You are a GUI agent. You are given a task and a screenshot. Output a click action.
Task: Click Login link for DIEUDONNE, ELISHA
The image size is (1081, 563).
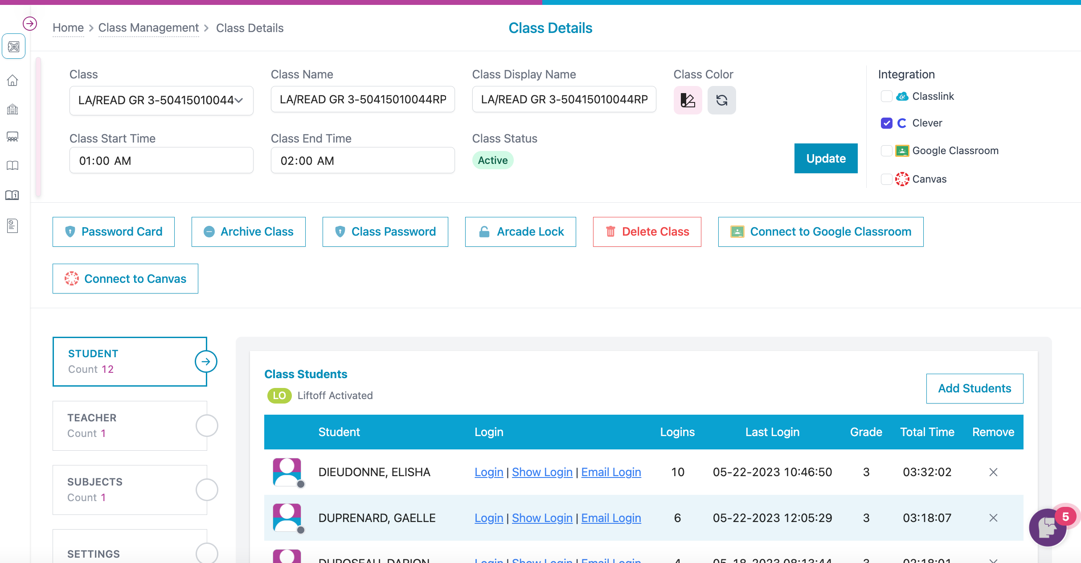tap(489, 472)
